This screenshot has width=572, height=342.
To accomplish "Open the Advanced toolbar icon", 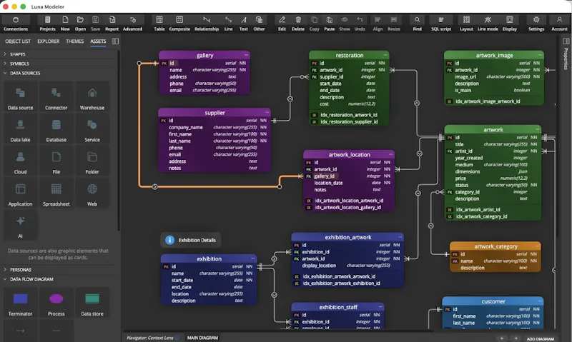I will tap(133, 24).
